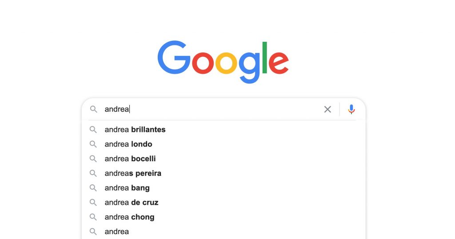
Task: Click the Google logo
Action: [223, 62]
